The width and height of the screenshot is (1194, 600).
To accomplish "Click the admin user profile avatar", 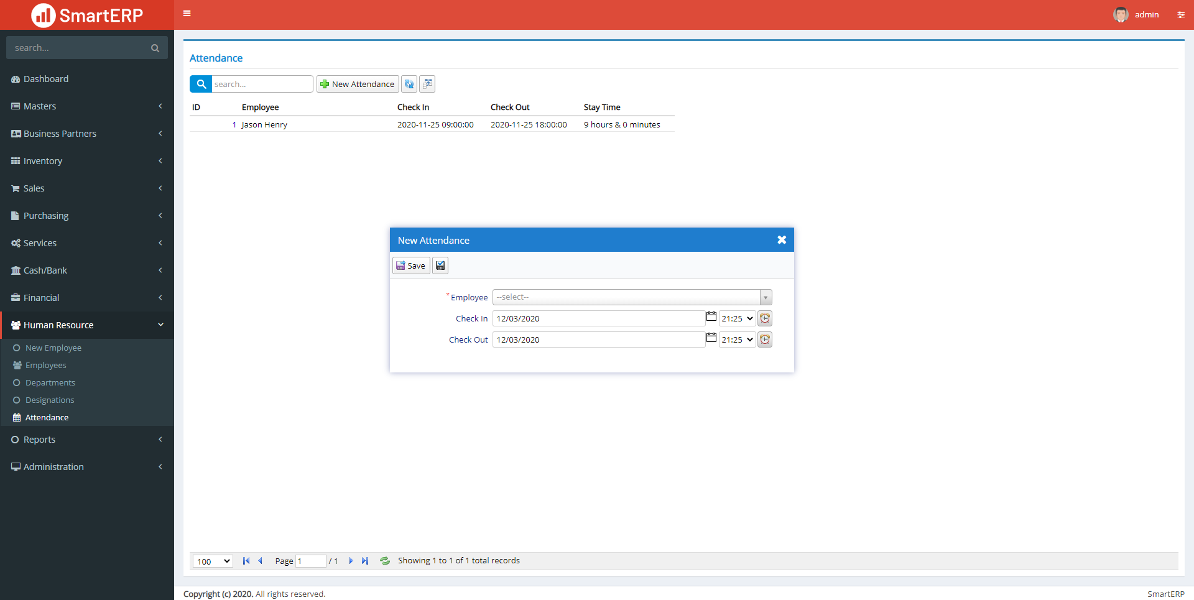I will (1121, 14).
